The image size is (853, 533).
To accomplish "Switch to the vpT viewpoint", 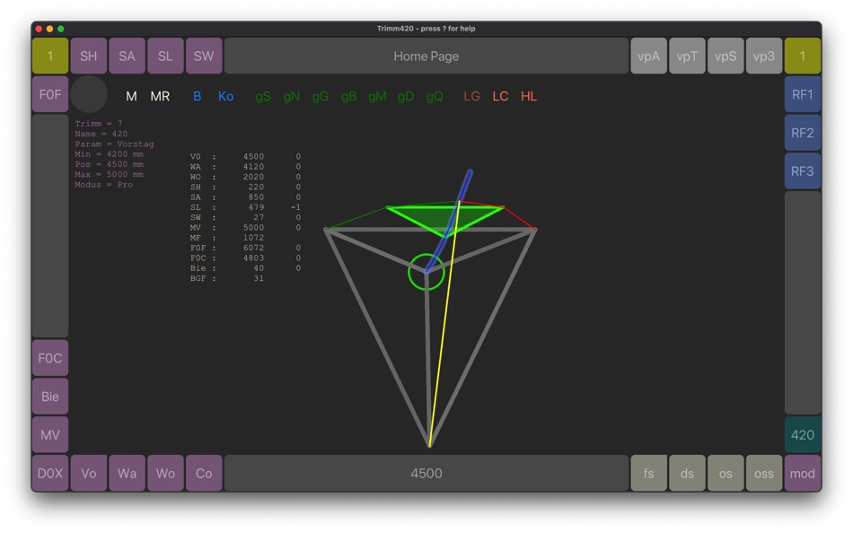I will click(x=687, y=56).
